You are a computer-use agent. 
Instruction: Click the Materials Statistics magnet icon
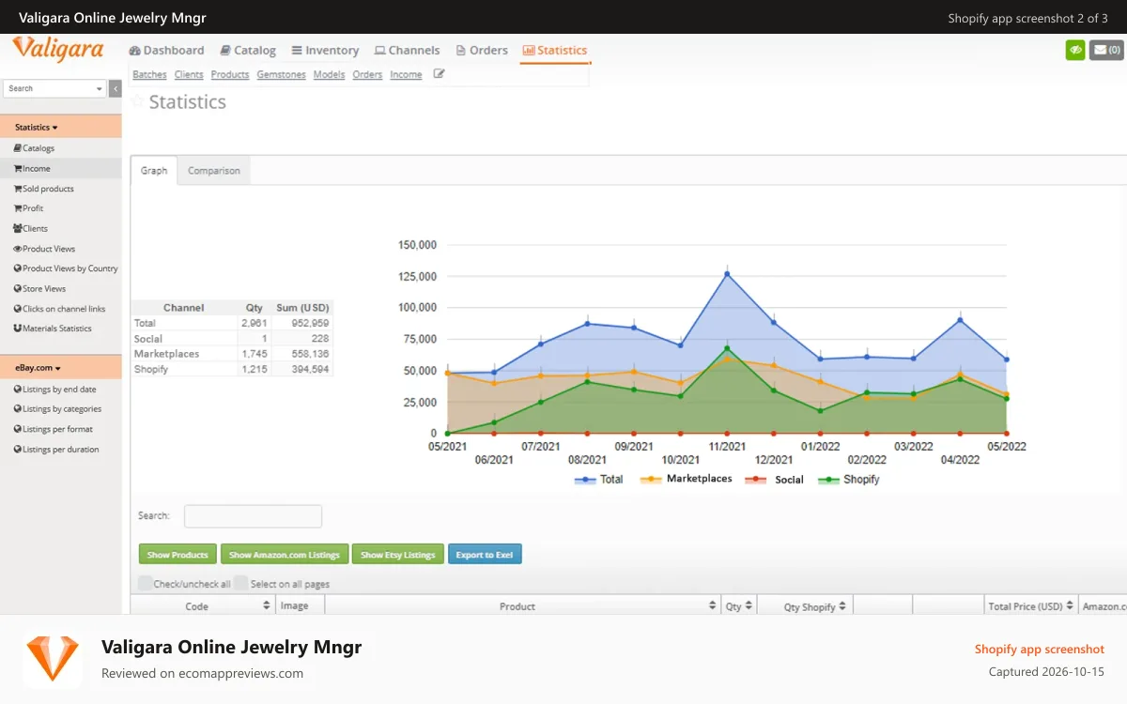17,329
